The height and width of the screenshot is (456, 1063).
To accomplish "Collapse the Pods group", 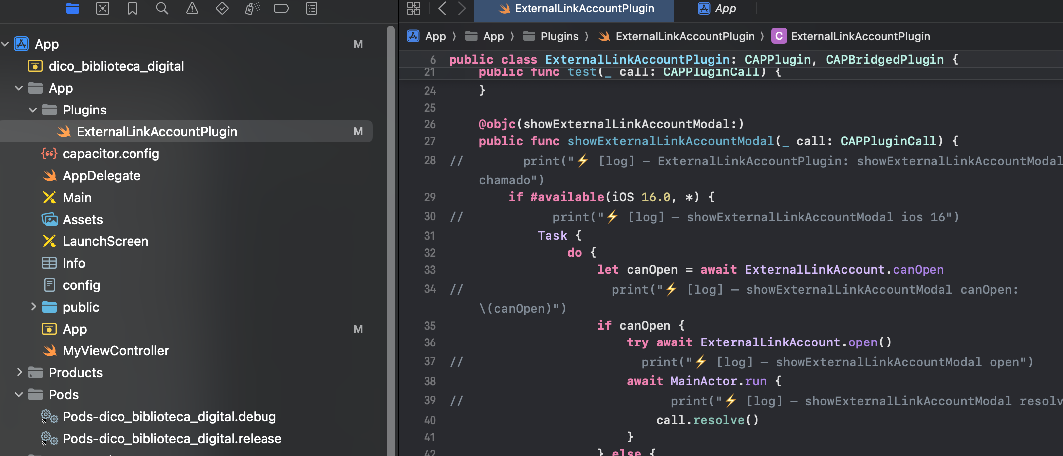I will click(19, 394).
